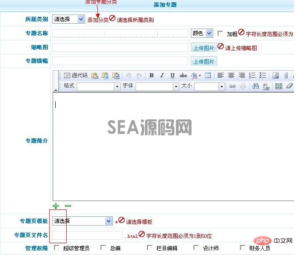The height and width of the screenshot is (255, 297).
Task: Click the Undo icon
Action: (x=129, y=75)
